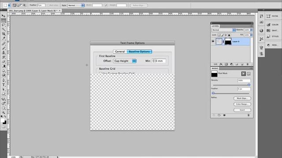This screenshot has height=158, width=282.
Task: Toggle Layer 0 visibility eye
Action: (x=213, y=41)
